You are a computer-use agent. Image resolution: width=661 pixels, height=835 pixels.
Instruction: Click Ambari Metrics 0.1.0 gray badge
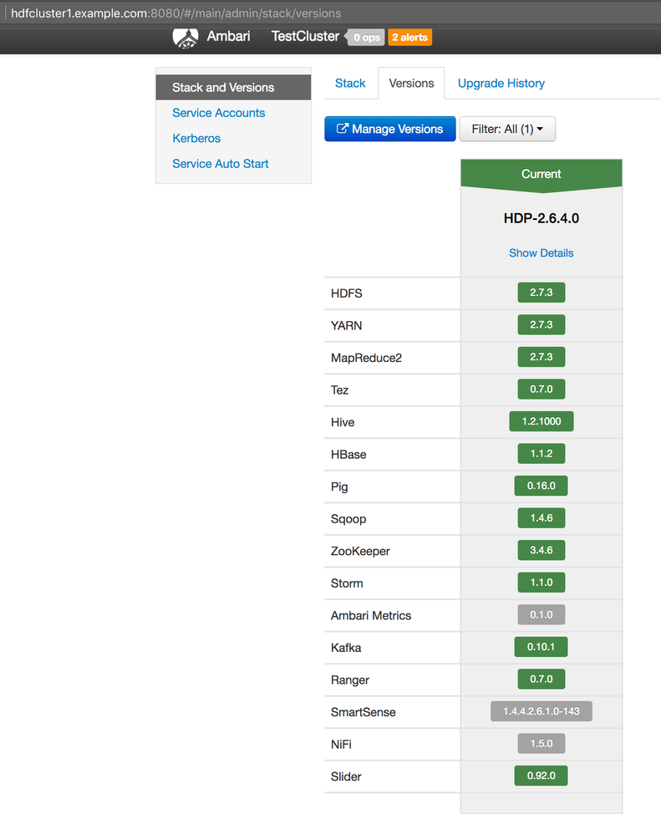(542, 614)
